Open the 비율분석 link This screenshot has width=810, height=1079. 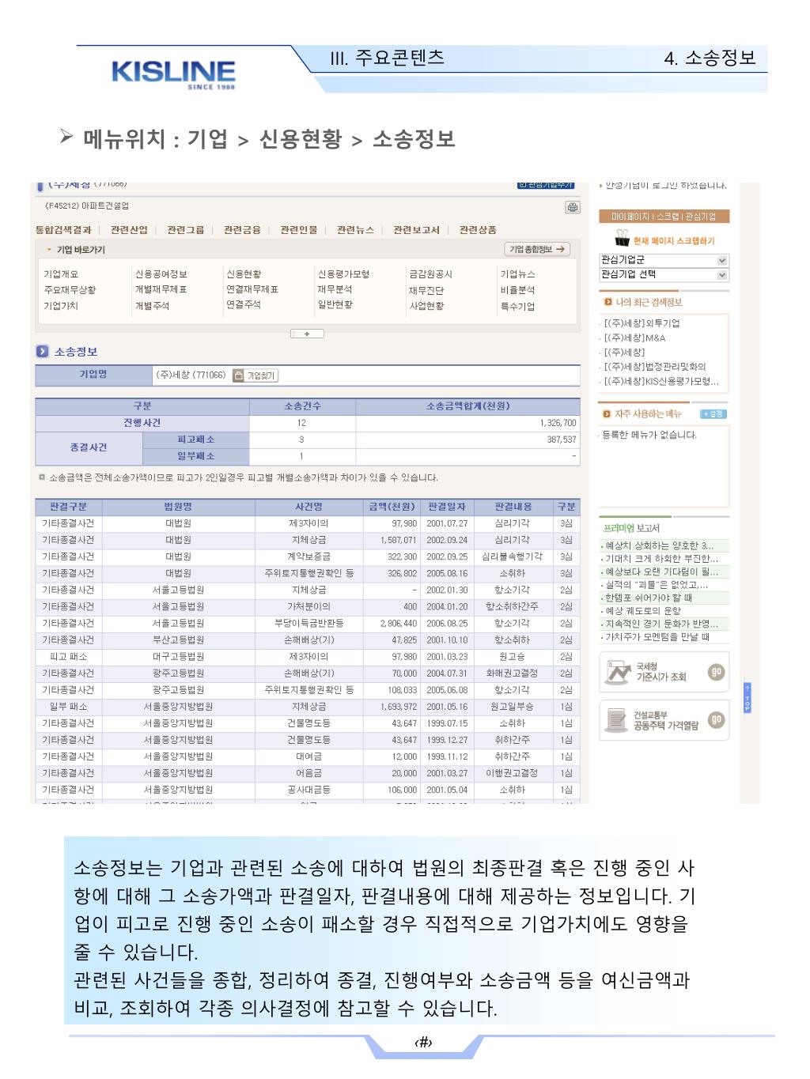(x=517, y=290)
